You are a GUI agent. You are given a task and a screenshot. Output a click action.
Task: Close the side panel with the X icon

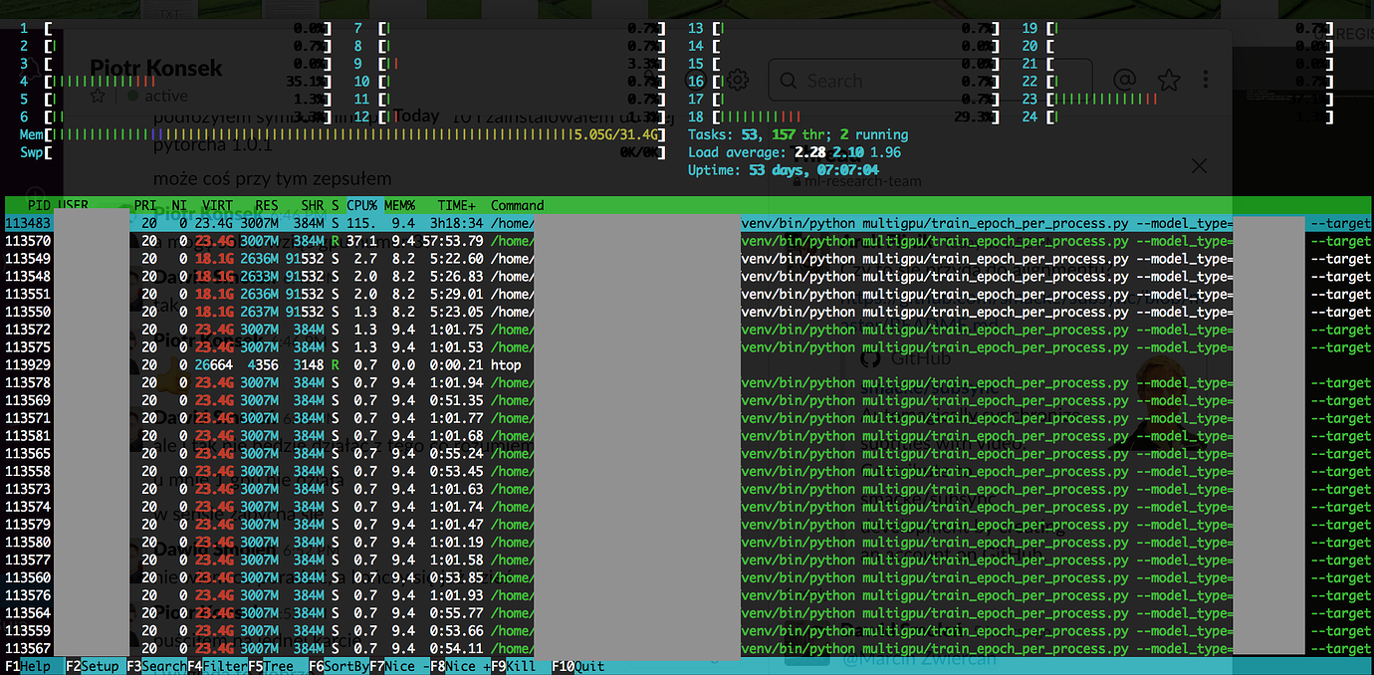click(1199, 165)
